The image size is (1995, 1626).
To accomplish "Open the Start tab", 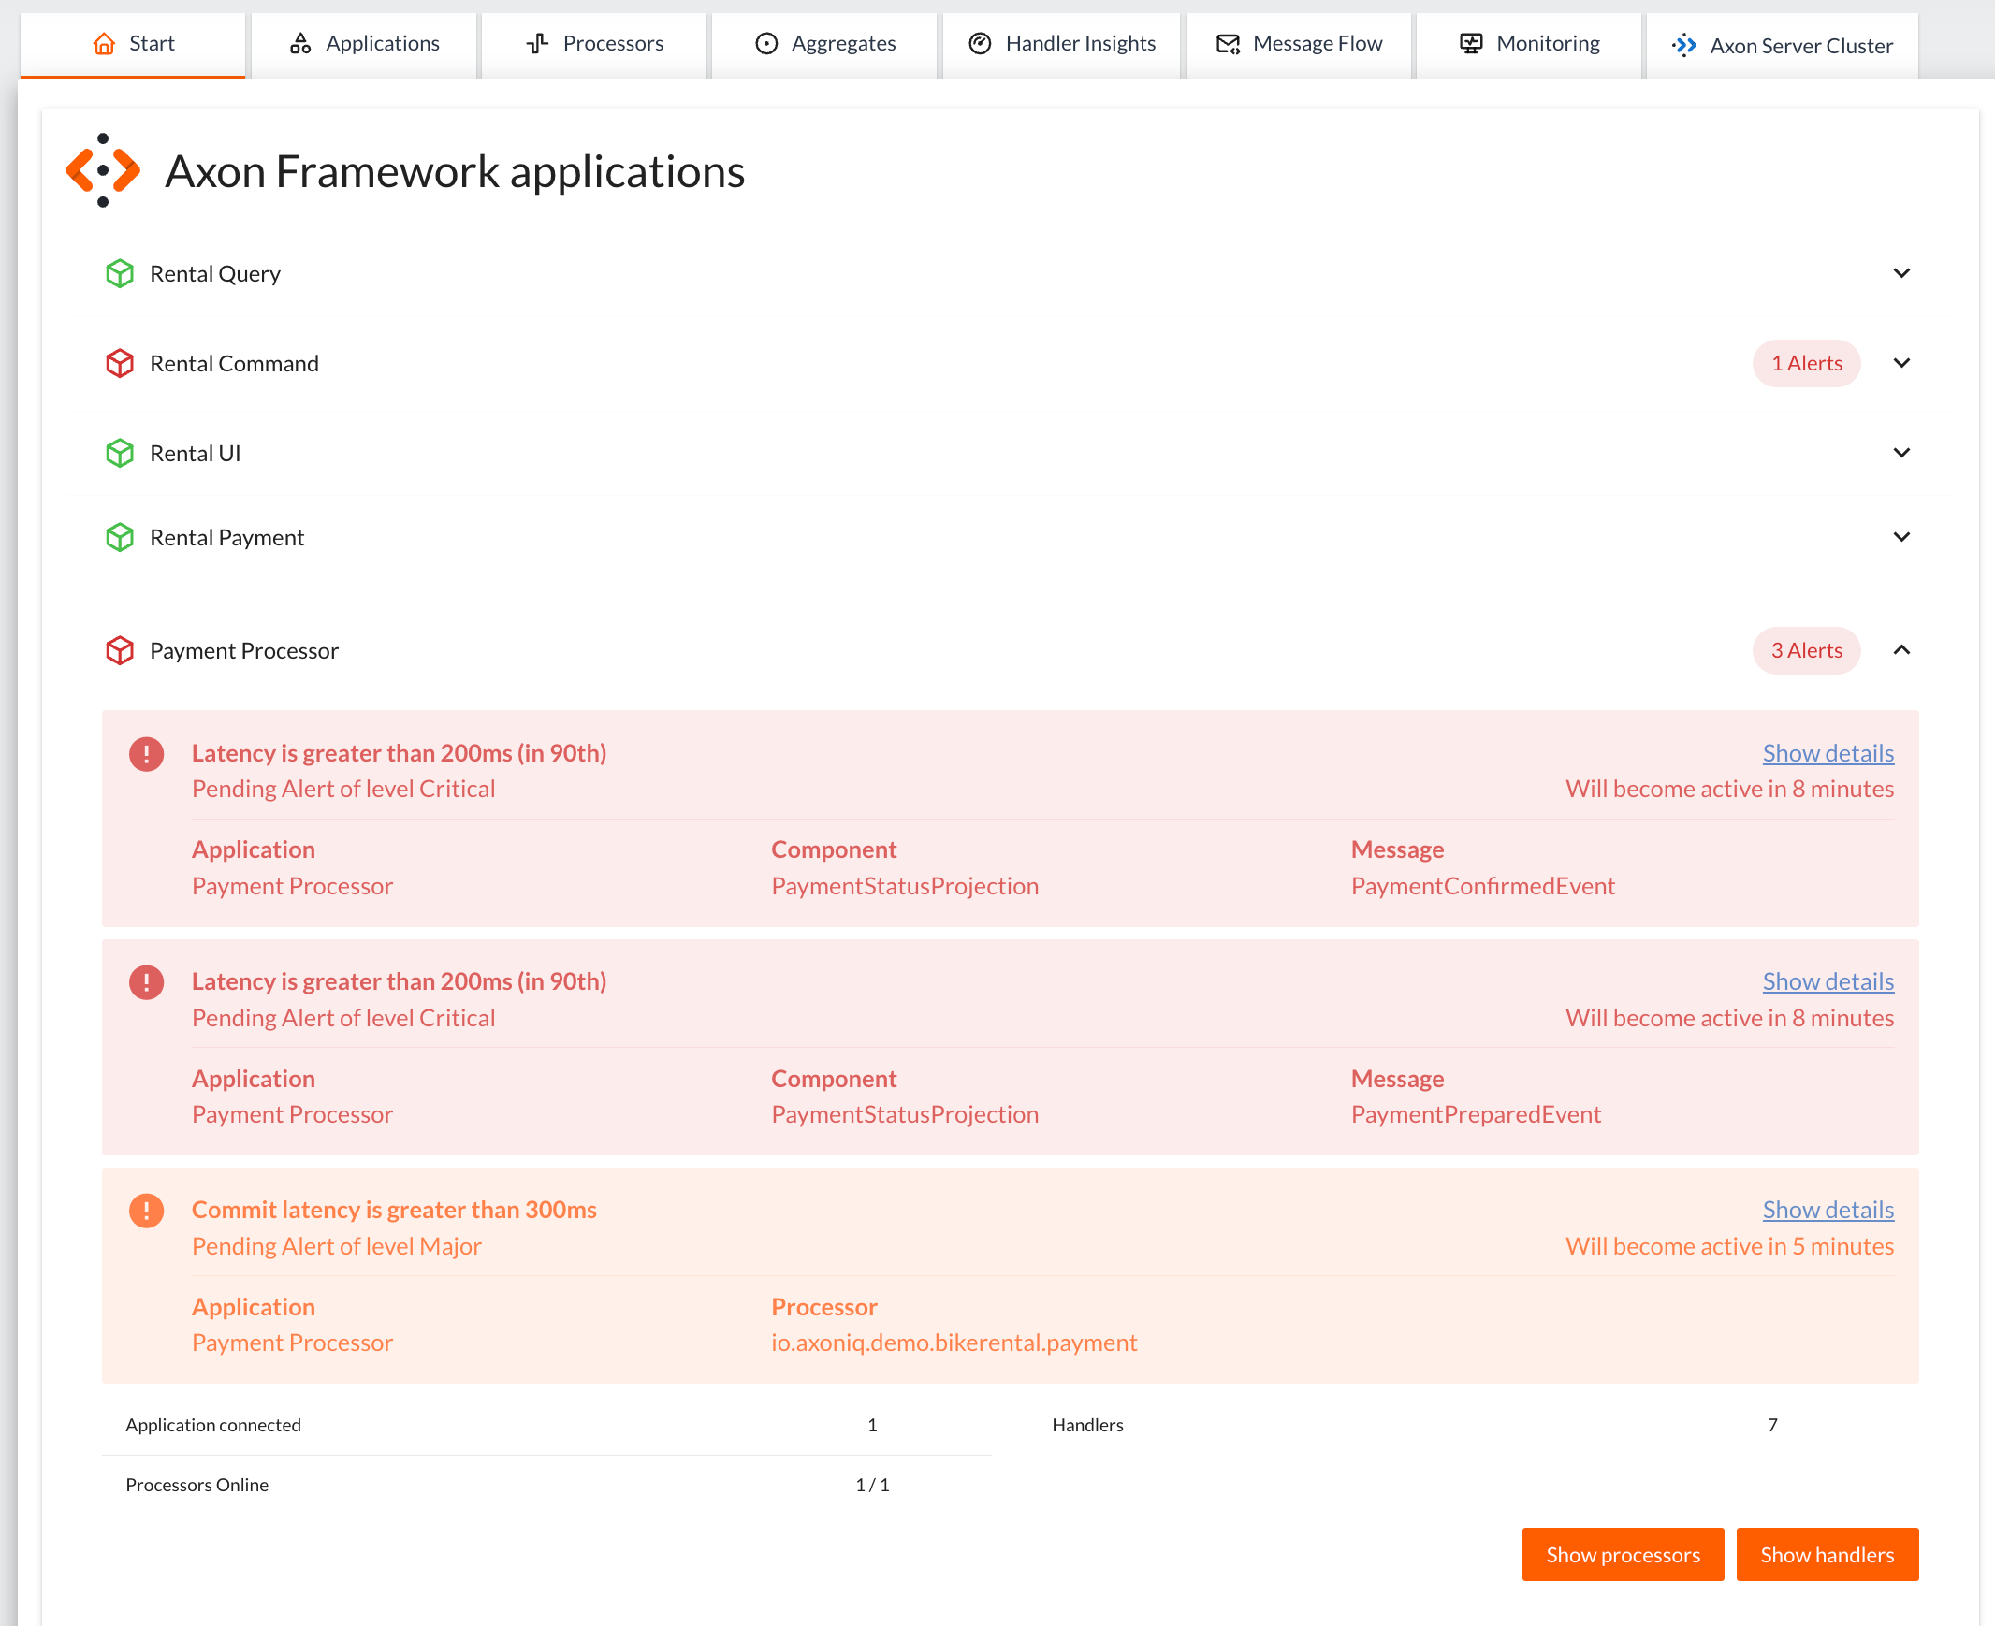I will (x=133, y=44).
